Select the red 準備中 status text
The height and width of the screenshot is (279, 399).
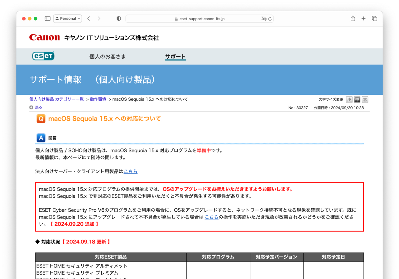[204, 150]
